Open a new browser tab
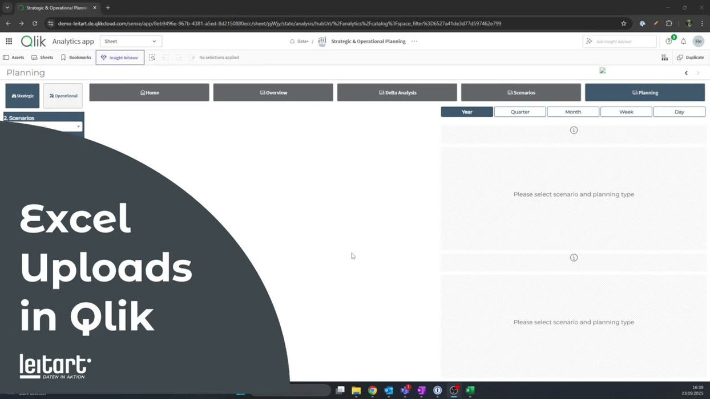710x399 pixels. click(108, 7)
